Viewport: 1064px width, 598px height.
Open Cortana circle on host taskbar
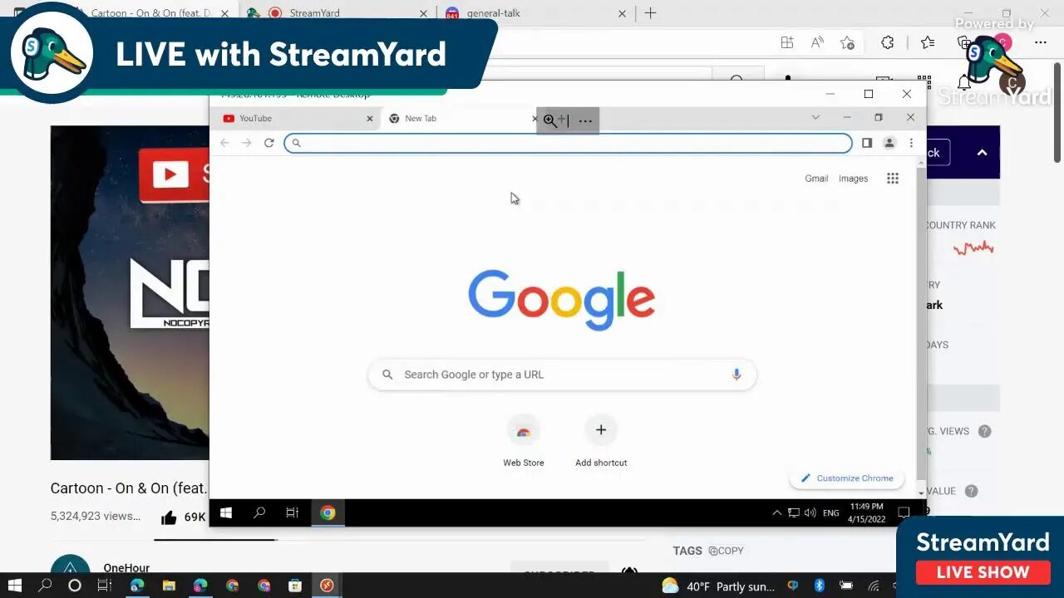coord(75,586)
